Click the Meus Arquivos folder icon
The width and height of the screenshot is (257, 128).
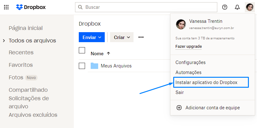(x=94, y=66)
